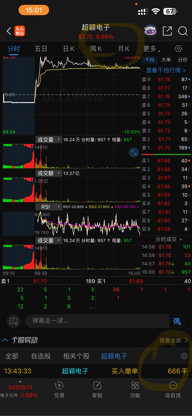Select 卖9 price 81.78 row
This screenshot has height=416, width=192.
[166, 80]
